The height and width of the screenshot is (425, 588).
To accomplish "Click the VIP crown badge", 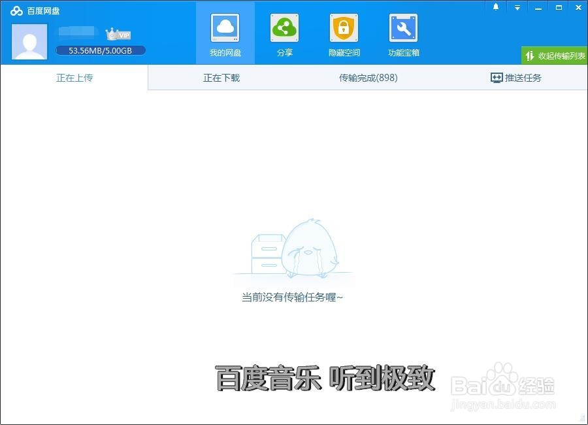I will (118, 34).
